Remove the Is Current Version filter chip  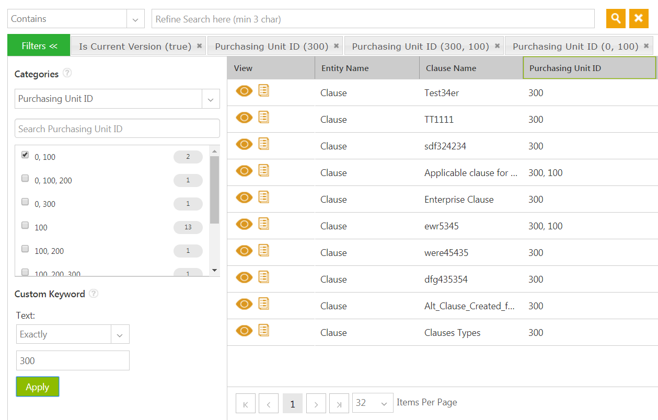pos(199,46)
